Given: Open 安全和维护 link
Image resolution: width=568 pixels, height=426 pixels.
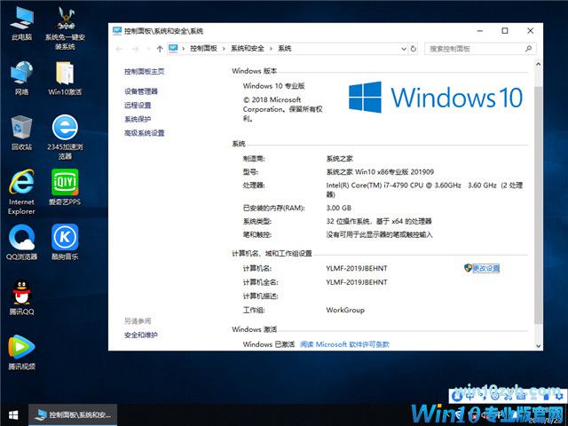Looking at the screenshot, I should (x=141, y=335).
